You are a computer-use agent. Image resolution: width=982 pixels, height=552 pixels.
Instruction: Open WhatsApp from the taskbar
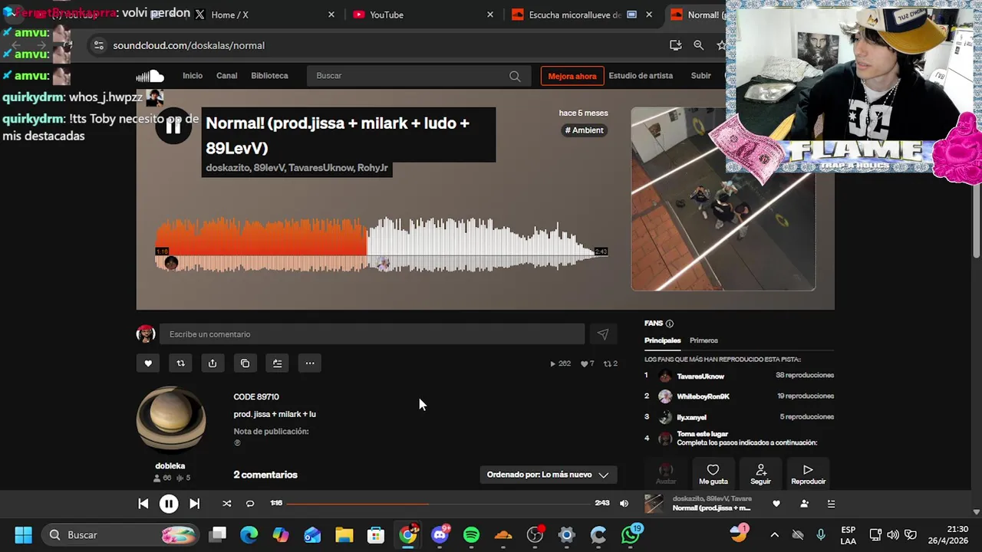click(x=631, y=534)
